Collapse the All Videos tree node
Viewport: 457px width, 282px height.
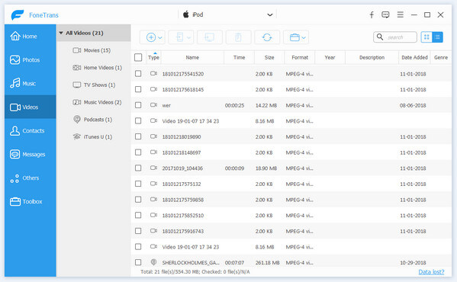61,33
